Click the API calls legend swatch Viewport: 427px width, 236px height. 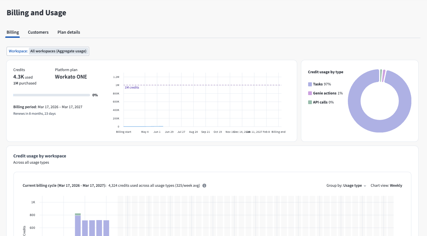coord(310,102)
